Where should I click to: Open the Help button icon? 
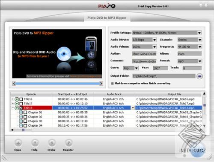tap(35, 143)
